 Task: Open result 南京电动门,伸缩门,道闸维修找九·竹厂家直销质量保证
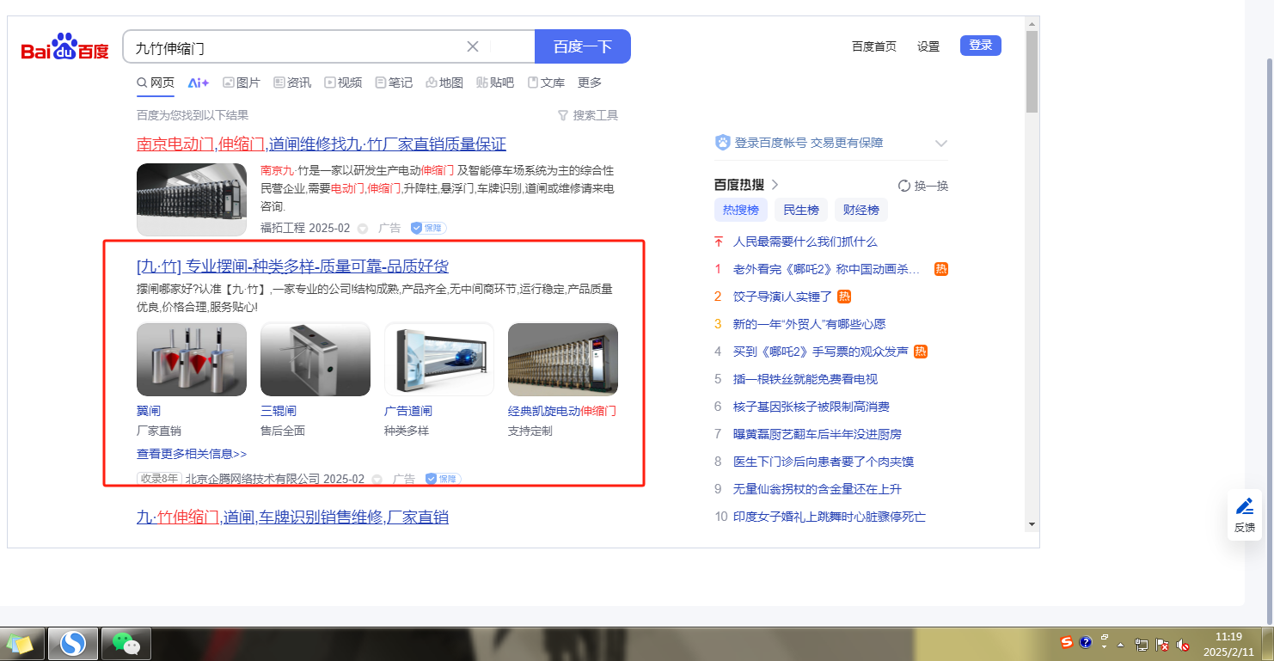pyautogui.click(x=322, y=144)
